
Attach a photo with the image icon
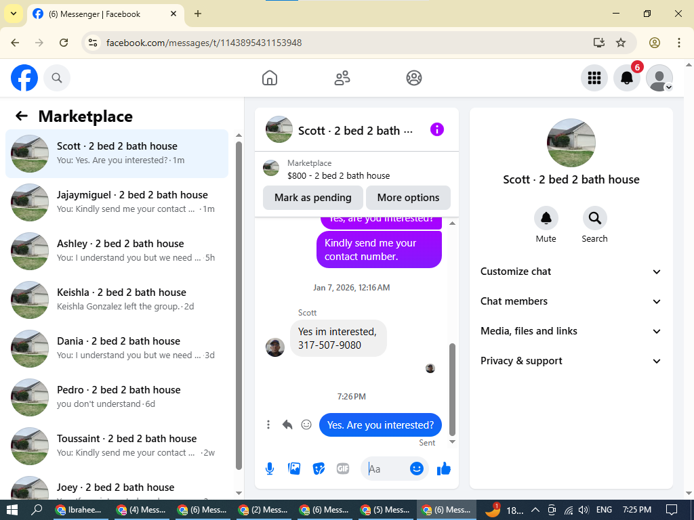click(x=294, y=469)
